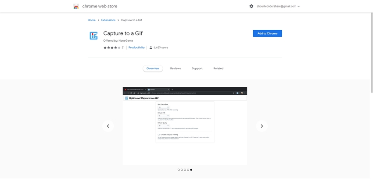373x182 pixels.
Task: Select the fifth filled carousel dot
Action: point(191,170)
